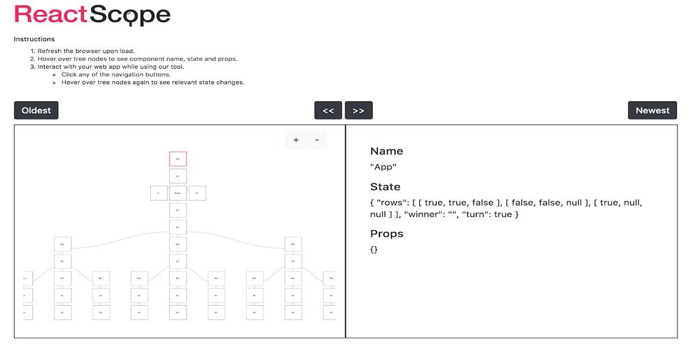Select the Board node in the tree

click(x=178, y=193)
